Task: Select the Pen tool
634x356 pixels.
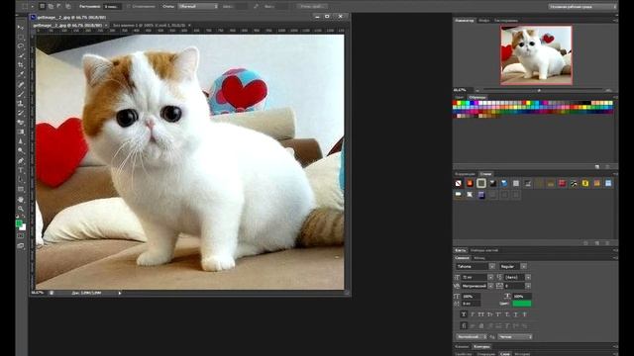Action: (x=21, y=160)
